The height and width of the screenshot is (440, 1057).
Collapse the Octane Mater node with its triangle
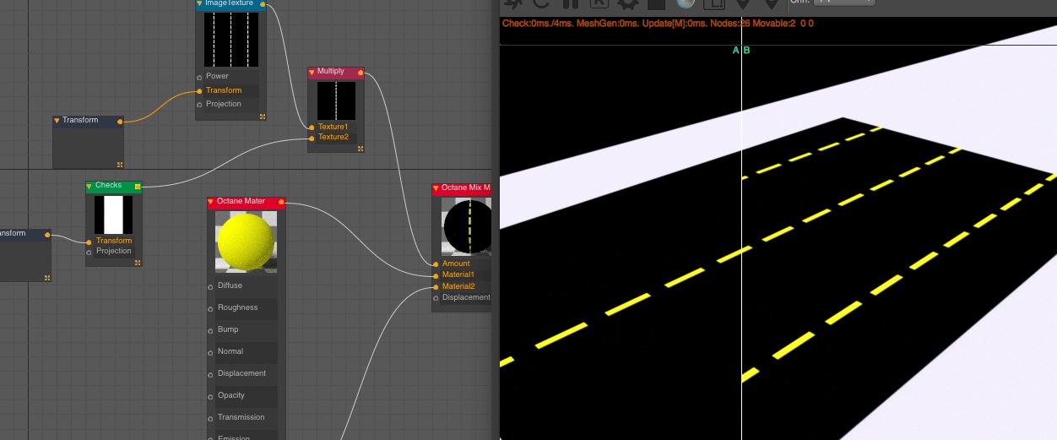point(211,202)
